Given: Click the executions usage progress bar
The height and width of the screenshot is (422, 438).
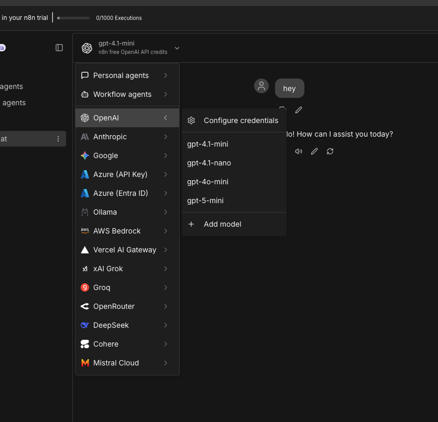Looking at the screenshot, I should (73, 18).
